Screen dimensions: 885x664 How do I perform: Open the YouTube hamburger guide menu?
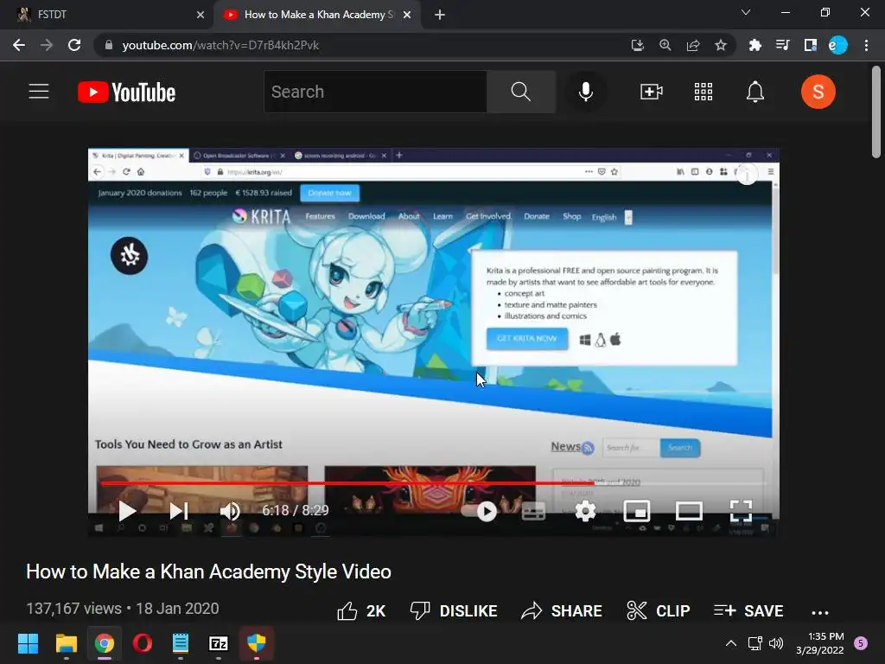tap(39, 92)
